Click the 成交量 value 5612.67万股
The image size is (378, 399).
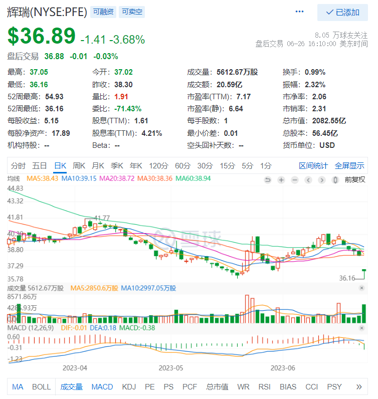click(237, 72)
